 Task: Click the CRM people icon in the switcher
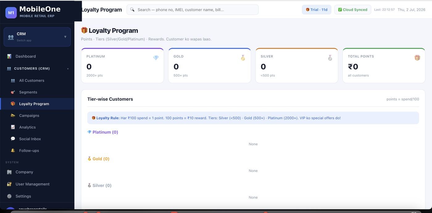11,37
